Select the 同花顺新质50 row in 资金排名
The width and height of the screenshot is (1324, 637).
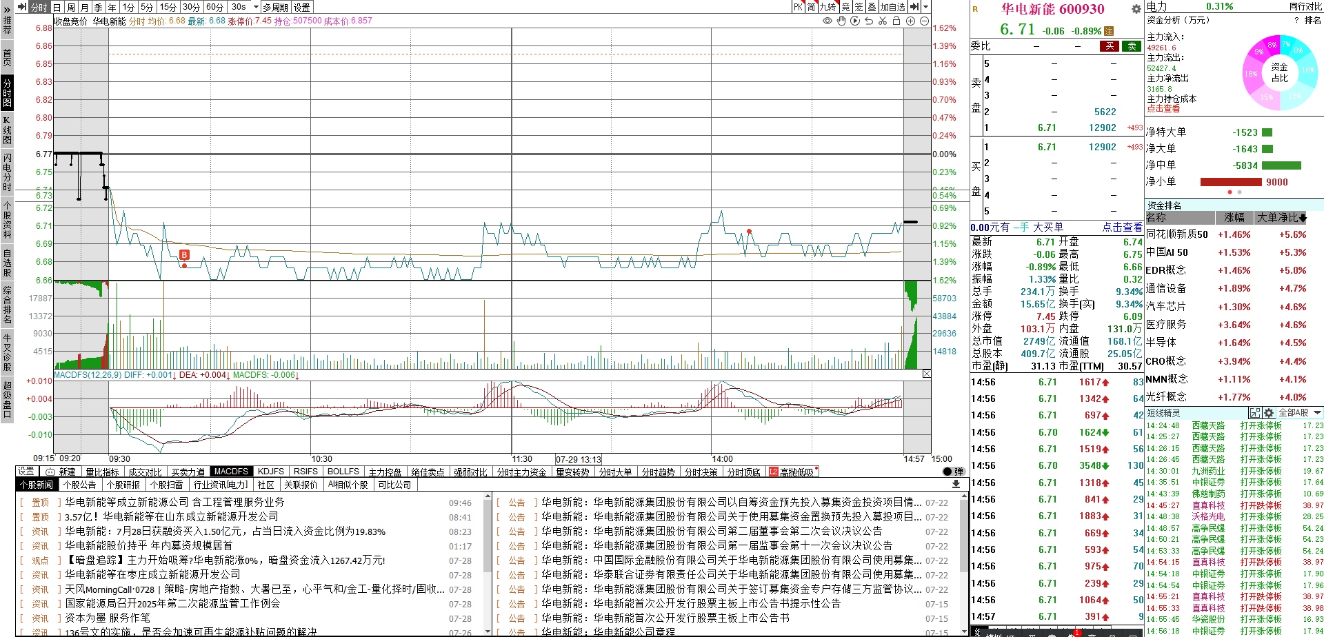(1233, 234)
